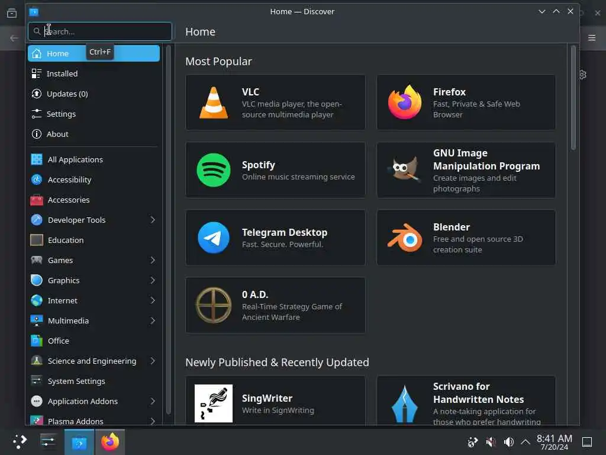The height and width of the screenshot is (455, 606).
Task: Click the Show Desktop taskbar button
Action: (x=587, y=442)
